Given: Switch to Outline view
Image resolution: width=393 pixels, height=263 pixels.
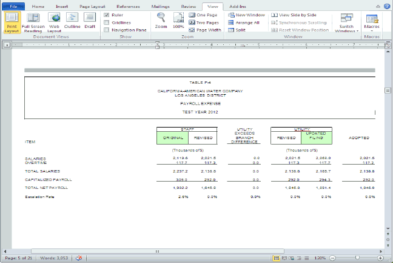Looking at the screenshot, I should click(72, 22).
